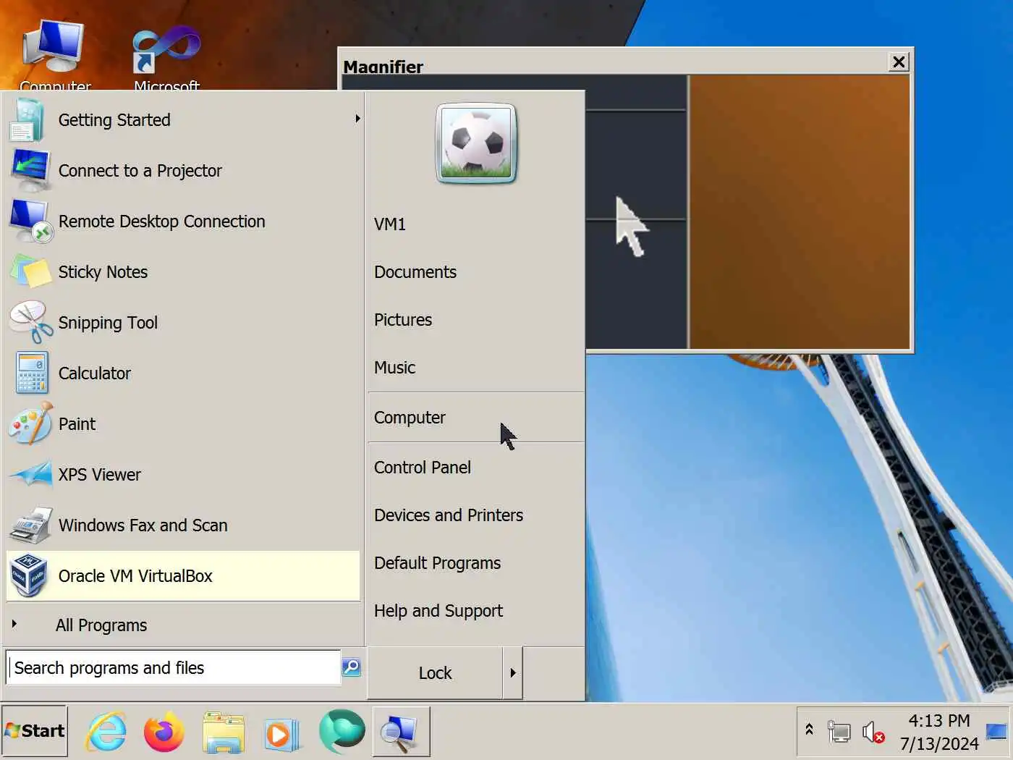Launch the Paint palette icon
Image resolution: width=1013 pixels, height=760 pixels.
pyautogui.click(x=30, y=424)
